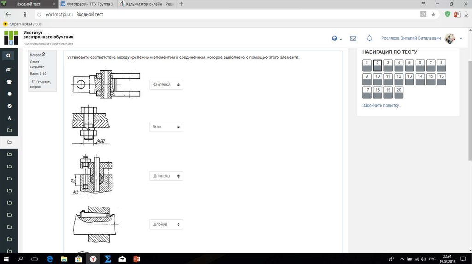Open the notifications bell
Image resolution: width=472 pixels, height=264 pixels.
369,39
